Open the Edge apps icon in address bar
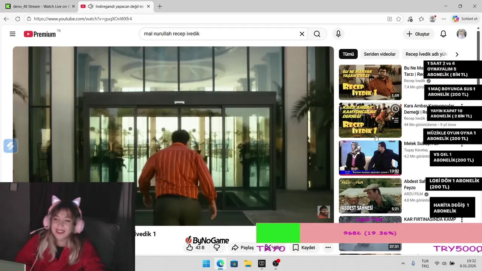This screenshot has width=482, height=271. [389, 19]
